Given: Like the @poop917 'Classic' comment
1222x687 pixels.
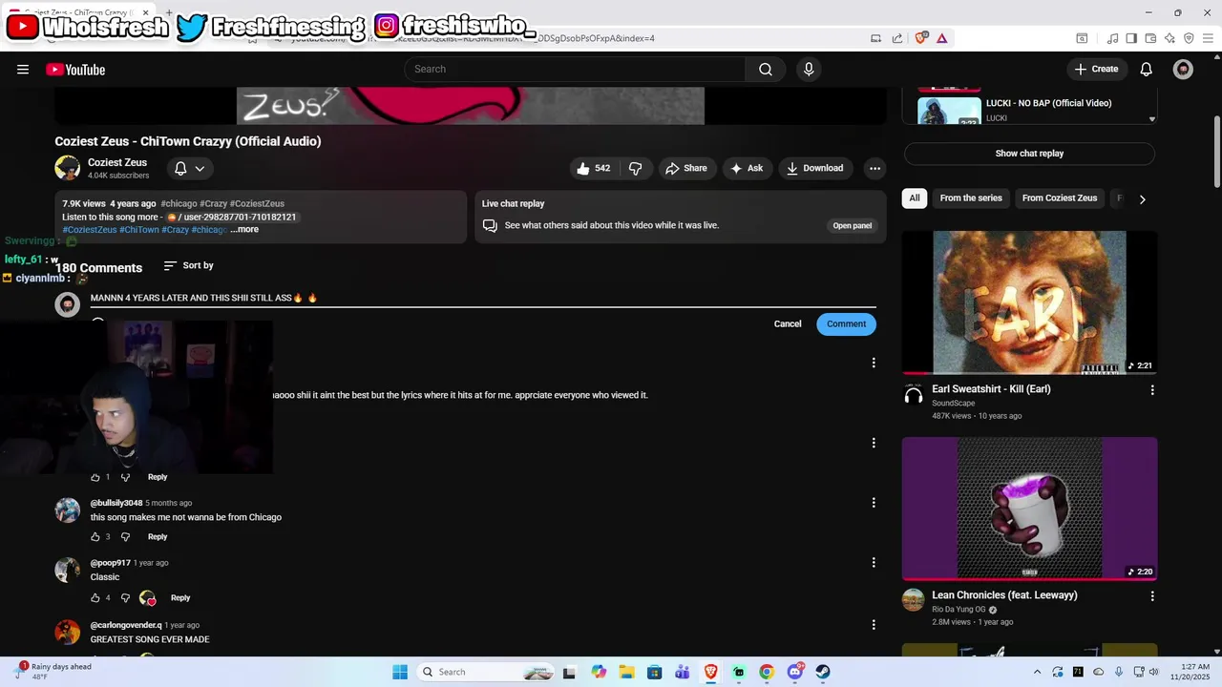Looking at the screenshot, I should [95, 597].
